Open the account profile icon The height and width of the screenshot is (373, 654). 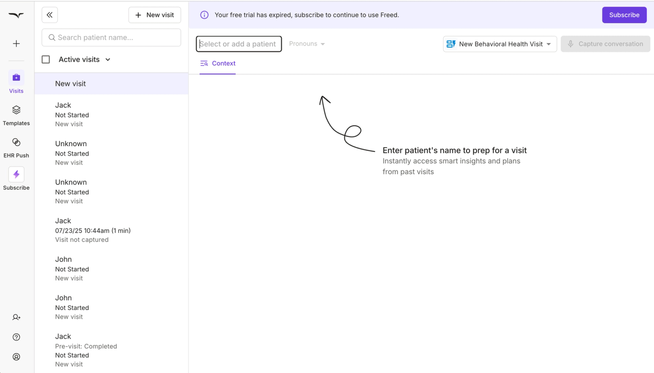[16, 357]
